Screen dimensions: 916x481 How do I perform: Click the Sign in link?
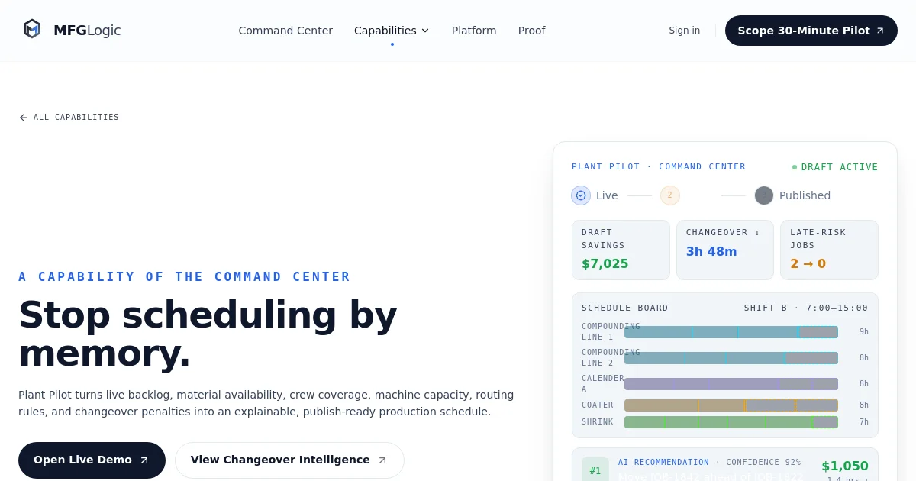685,31
